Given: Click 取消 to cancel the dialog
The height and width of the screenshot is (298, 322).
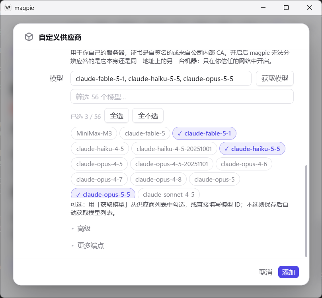Looking at the screenshot, I should (265, 272).
